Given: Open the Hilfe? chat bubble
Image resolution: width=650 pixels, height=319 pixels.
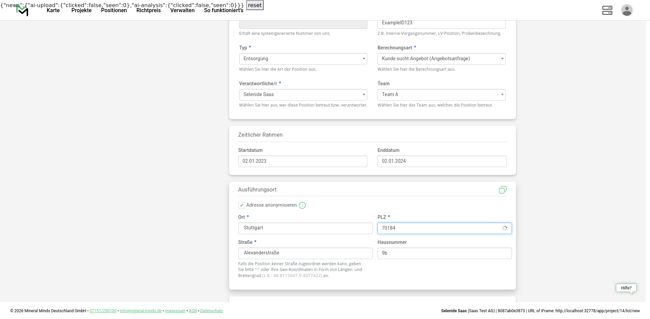Looking at the screenshot, I should tap(626, 288).
